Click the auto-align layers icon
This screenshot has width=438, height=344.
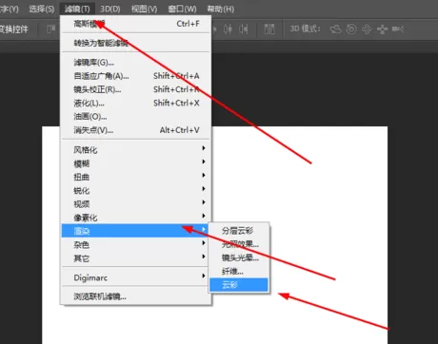click(x=269, y=29)
